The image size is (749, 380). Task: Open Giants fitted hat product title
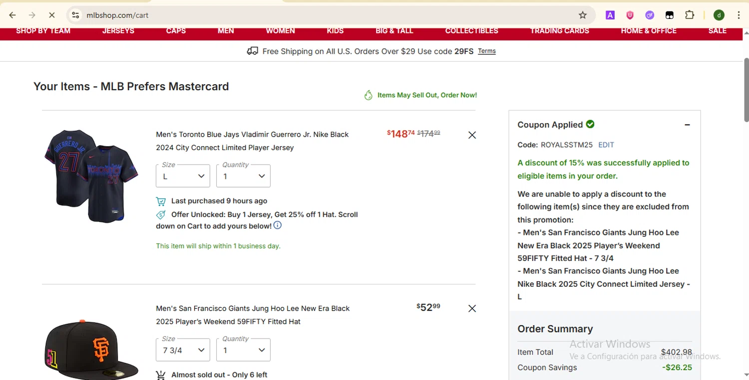coord(253,315)
